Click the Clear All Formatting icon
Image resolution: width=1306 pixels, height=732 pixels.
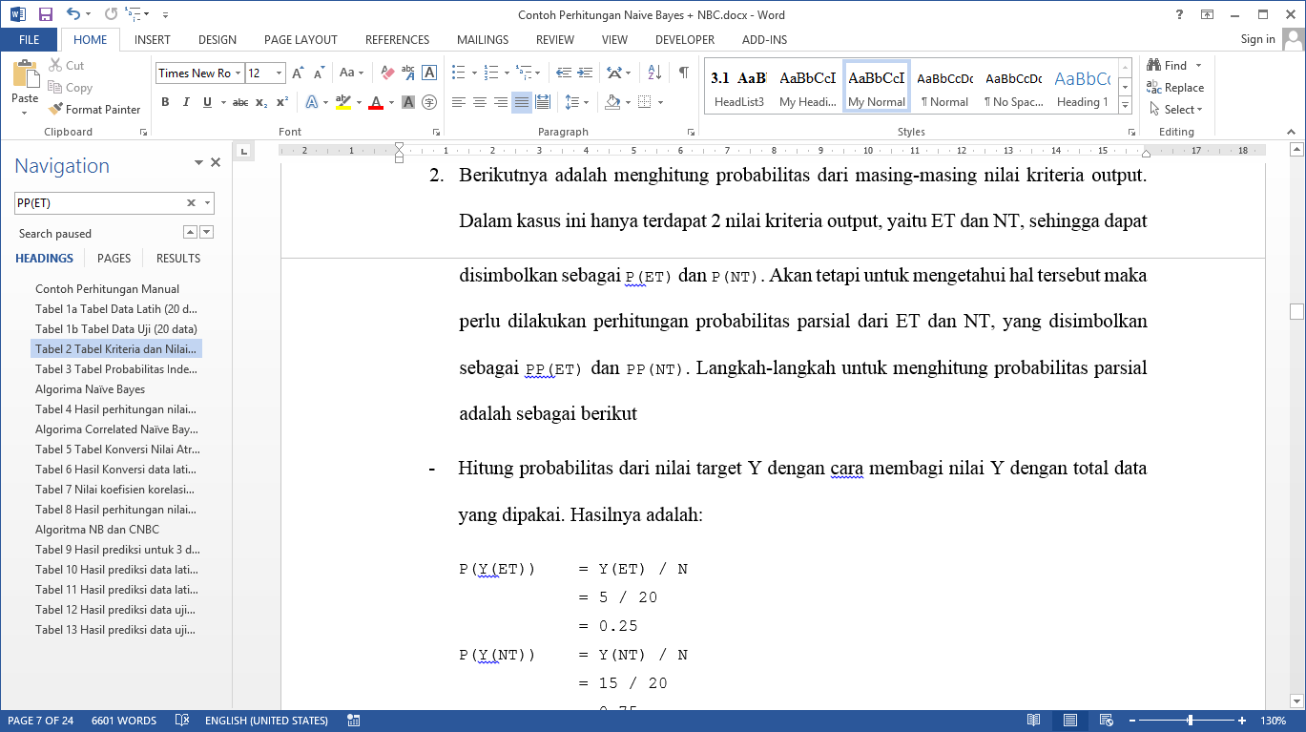[387, 73]
